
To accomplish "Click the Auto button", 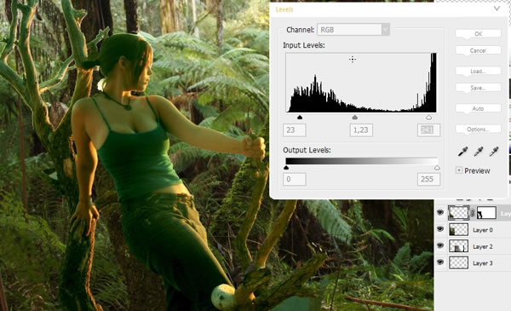I will pos(478,108).
